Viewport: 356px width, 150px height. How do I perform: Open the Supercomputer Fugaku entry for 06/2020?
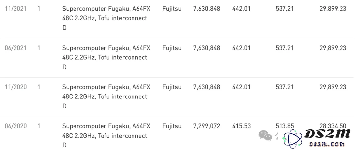click(x=106, y=136)
